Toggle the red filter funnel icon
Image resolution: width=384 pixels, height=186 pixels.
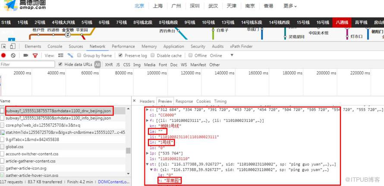(x=35, y=56)
